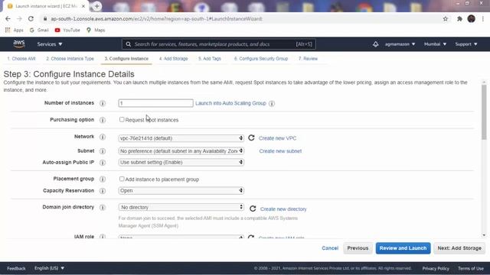This screenshot has height=275, width=490.
Task: Go to step 2 Choose Instance Type
Action: tap(70, 59)
